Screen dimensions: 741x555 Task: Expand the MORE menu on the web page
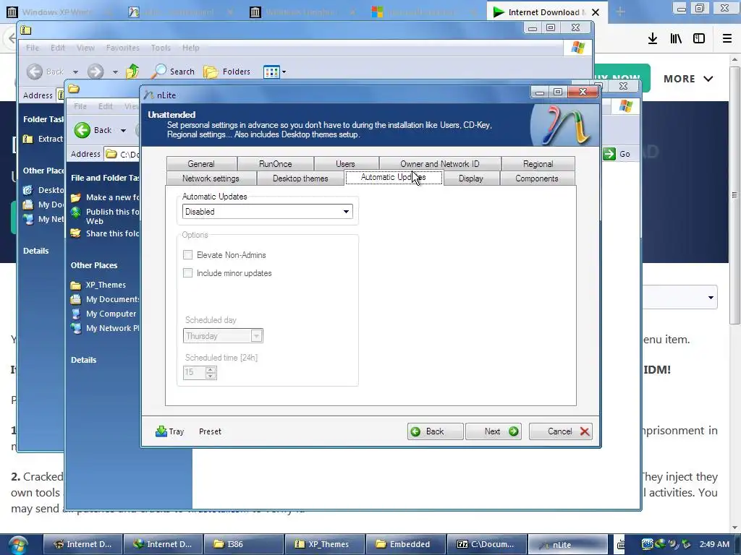coord(688,79)
